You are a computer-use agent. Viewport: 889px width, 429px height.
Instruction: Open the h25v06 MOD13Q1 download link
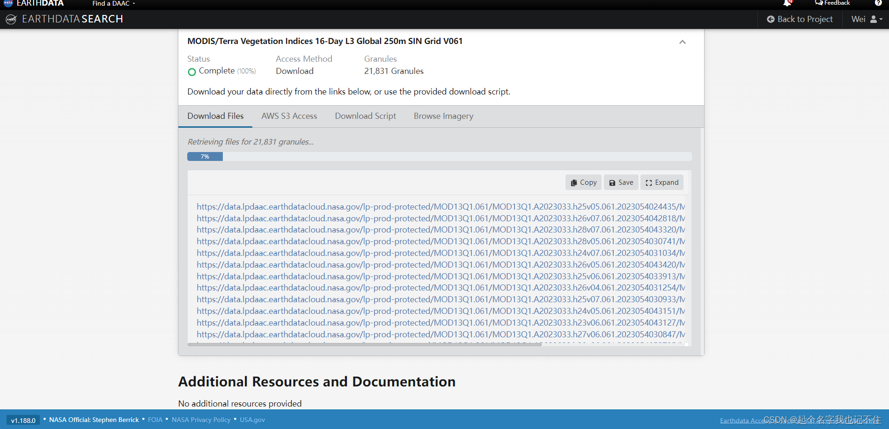[441, 276]
